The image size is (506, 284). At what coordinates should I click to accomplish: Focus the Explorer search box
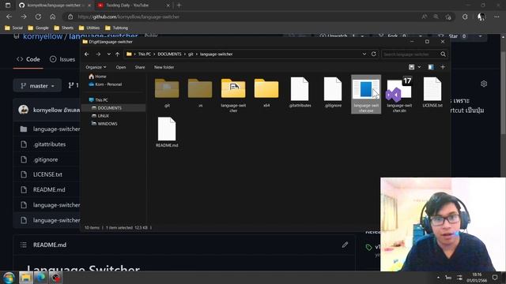[x=410, y=54]
